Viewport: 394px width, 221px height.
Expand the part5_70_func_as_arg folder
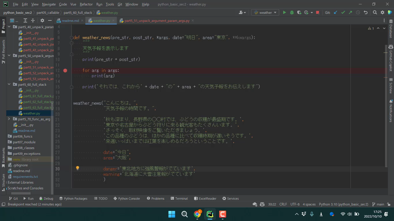click(x=9, y=119)
